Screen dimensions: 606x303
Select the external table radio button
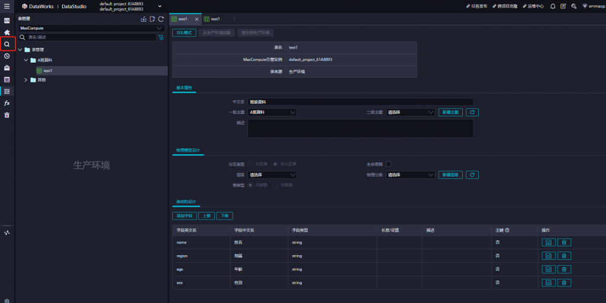pyautogui.click(x=275, y=185)
